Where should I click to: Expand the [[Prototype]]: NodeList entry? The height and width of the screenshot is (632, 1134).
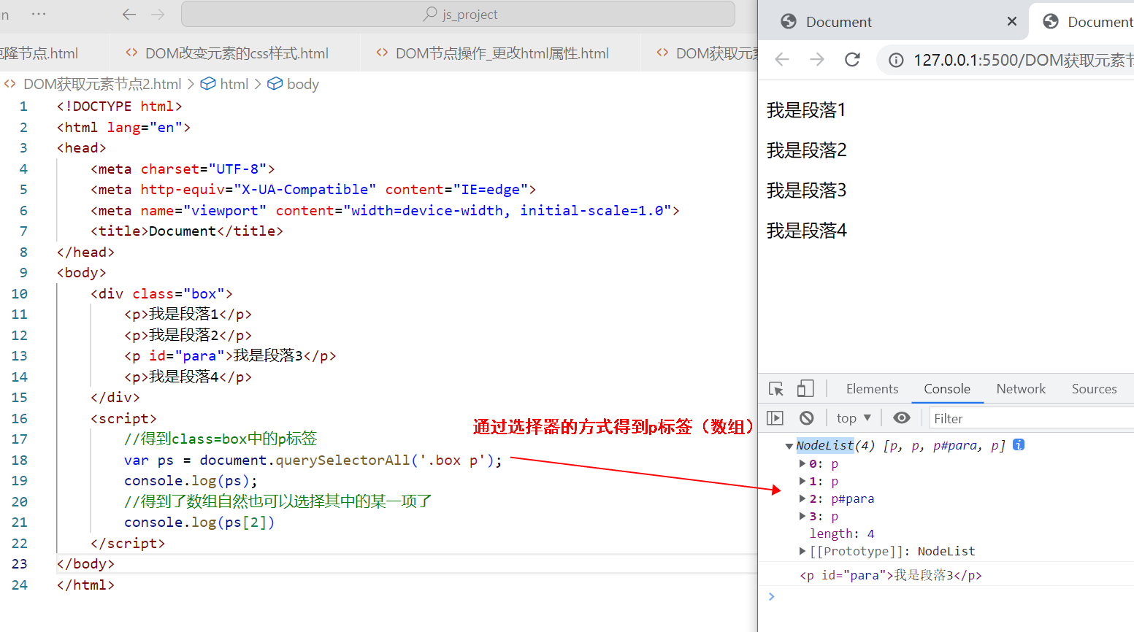tap(802, 551)
